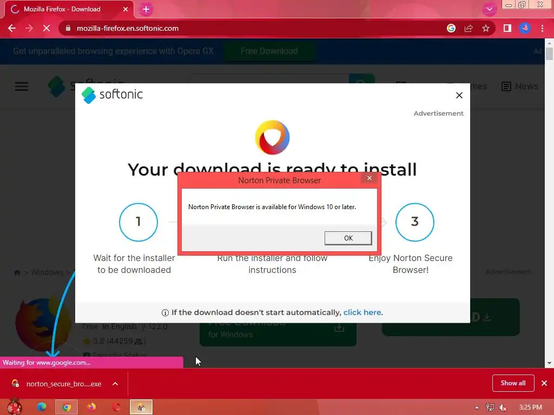Click muted volume tray icon
The image size is (554, 415).
pyautogui.click(x=503, y=407)
